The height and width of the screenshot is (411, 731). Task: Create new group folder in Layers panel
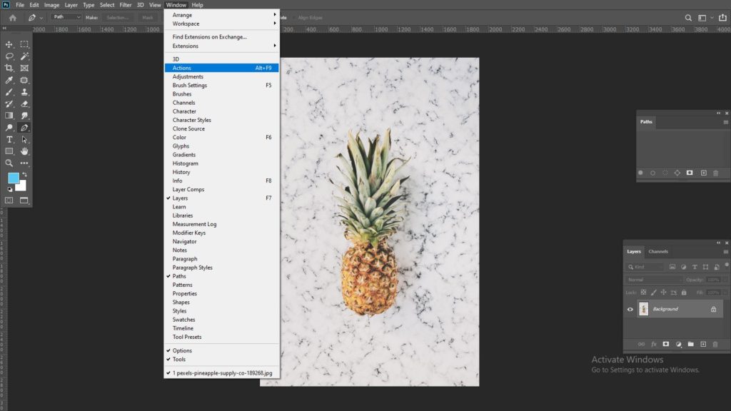pos(691,345)
